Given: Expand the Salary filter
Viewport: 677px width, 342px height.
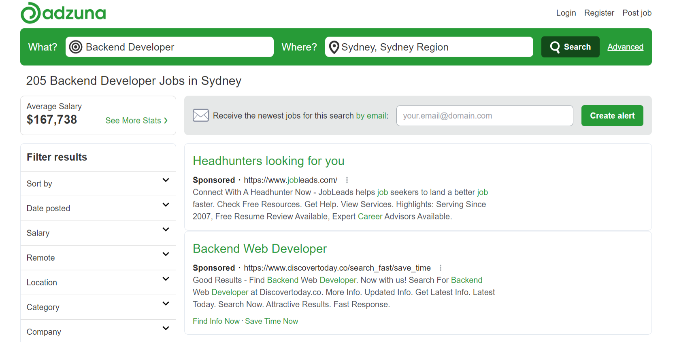Looking at the screenshot, I should [98, 233].
